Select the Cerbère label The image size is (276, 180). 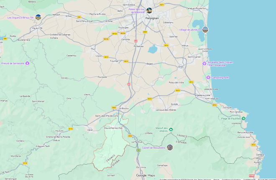(260, 155)
